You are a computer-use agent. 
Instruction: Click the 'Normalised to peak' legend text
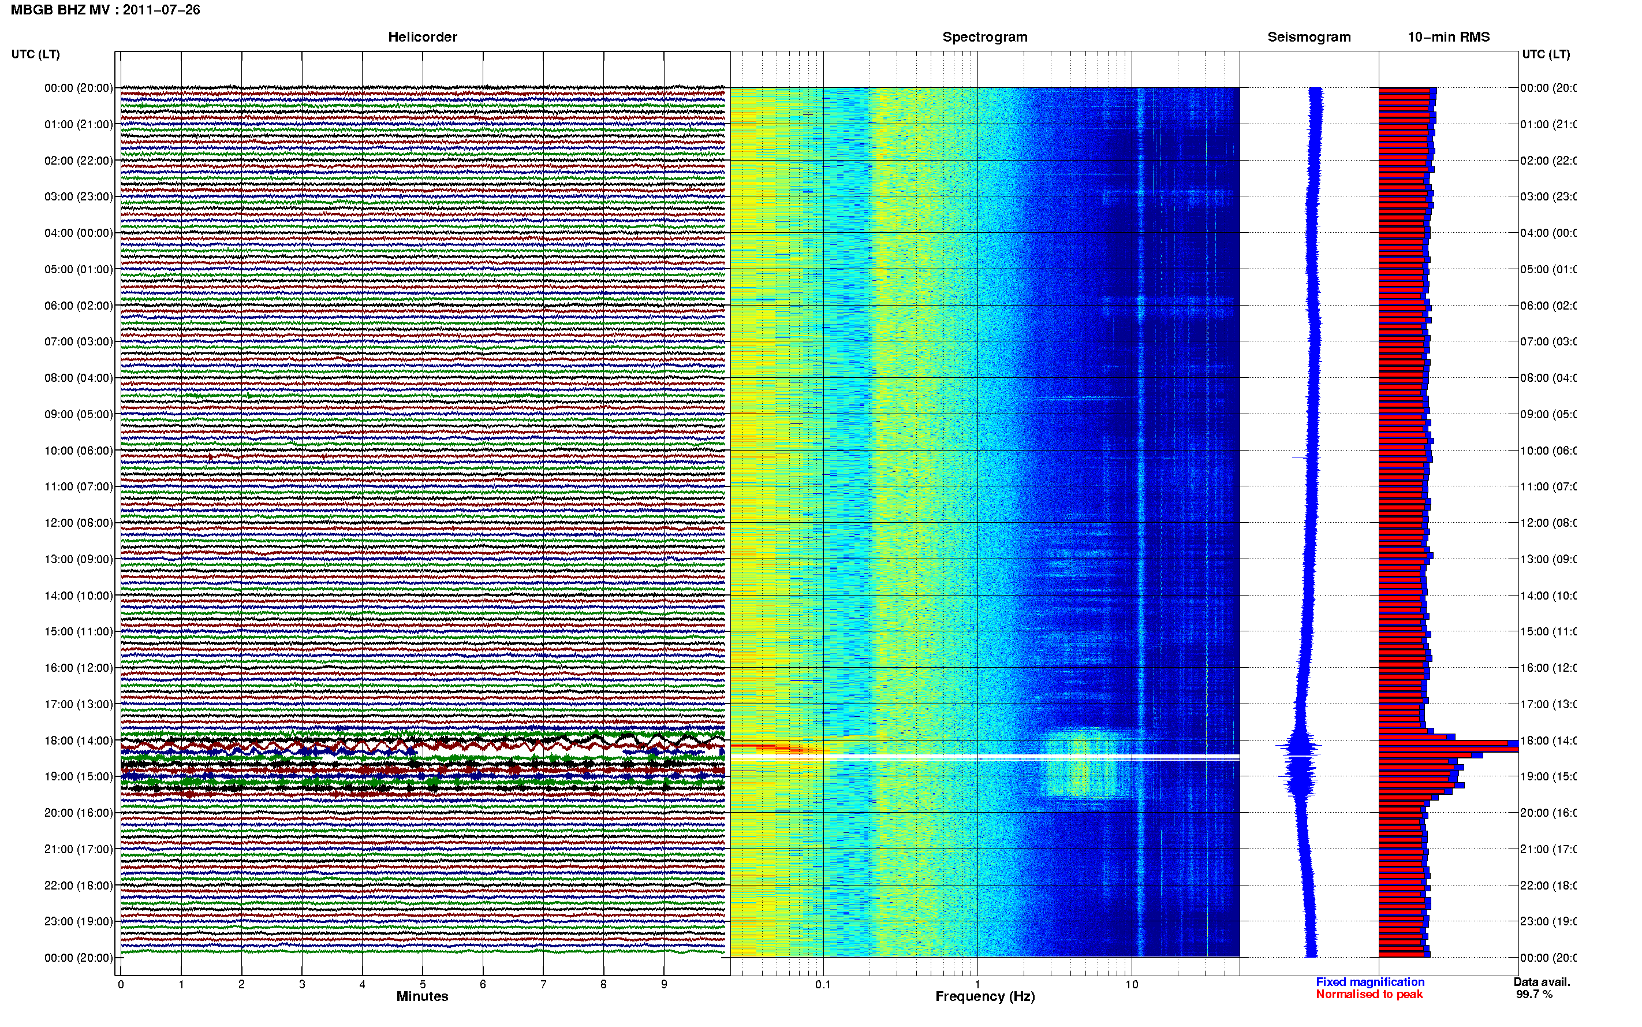pos(1369,995)
